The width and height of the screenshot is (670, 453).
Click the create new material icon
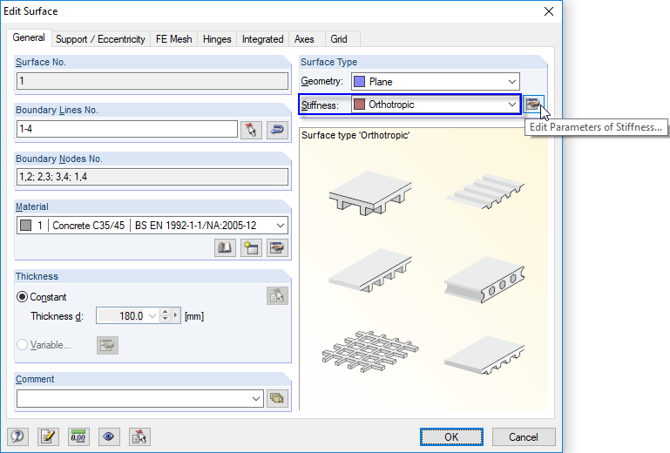point(251,248)
